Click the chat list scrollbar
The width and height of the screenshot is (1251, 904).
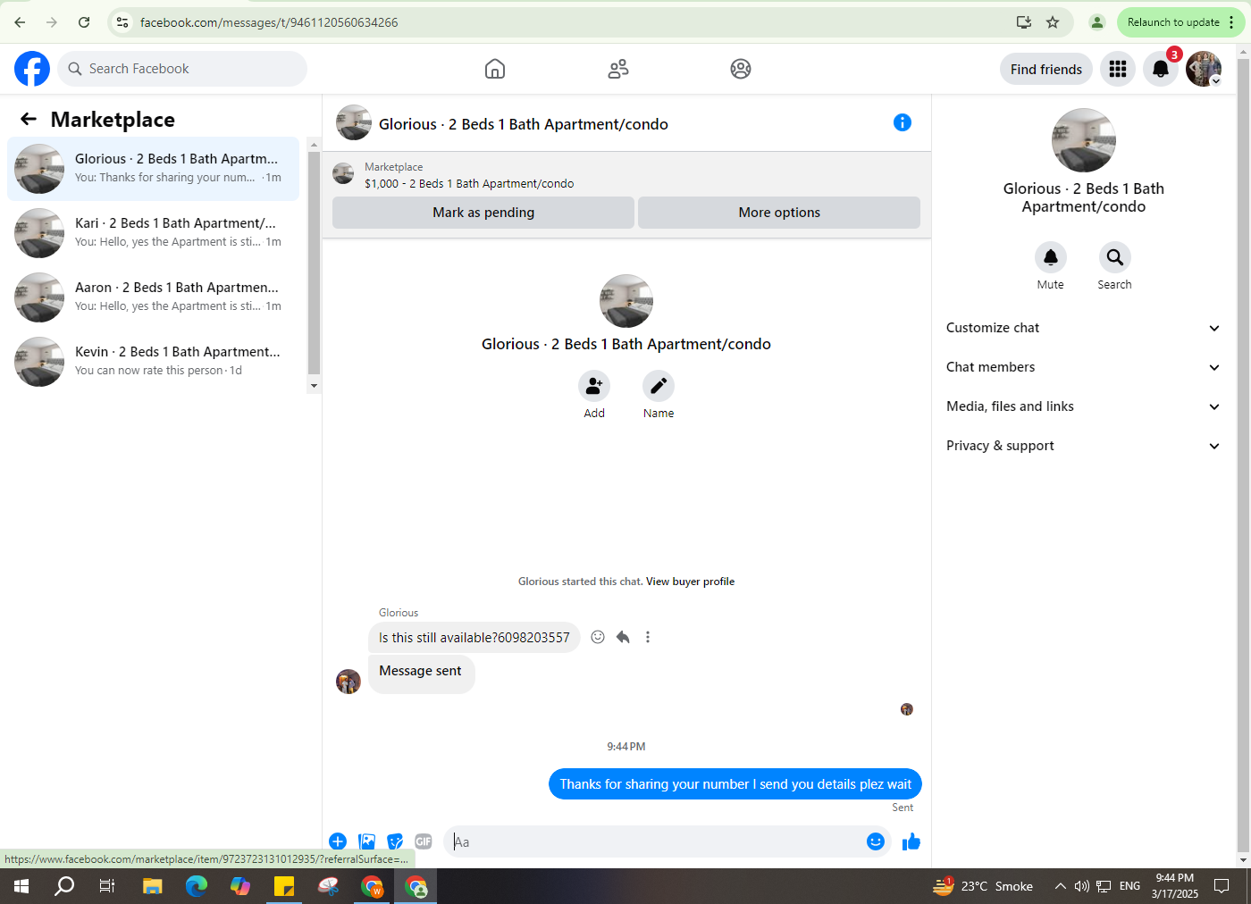coord(314,264)
